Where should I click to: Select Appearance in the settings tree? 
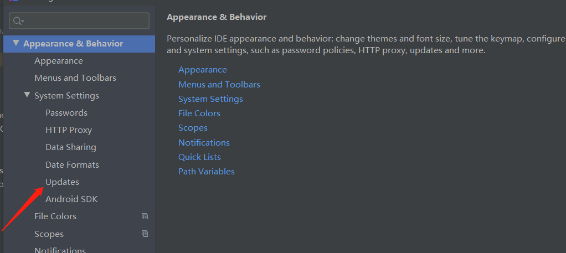pyautogui.click(x=59, y=61)
